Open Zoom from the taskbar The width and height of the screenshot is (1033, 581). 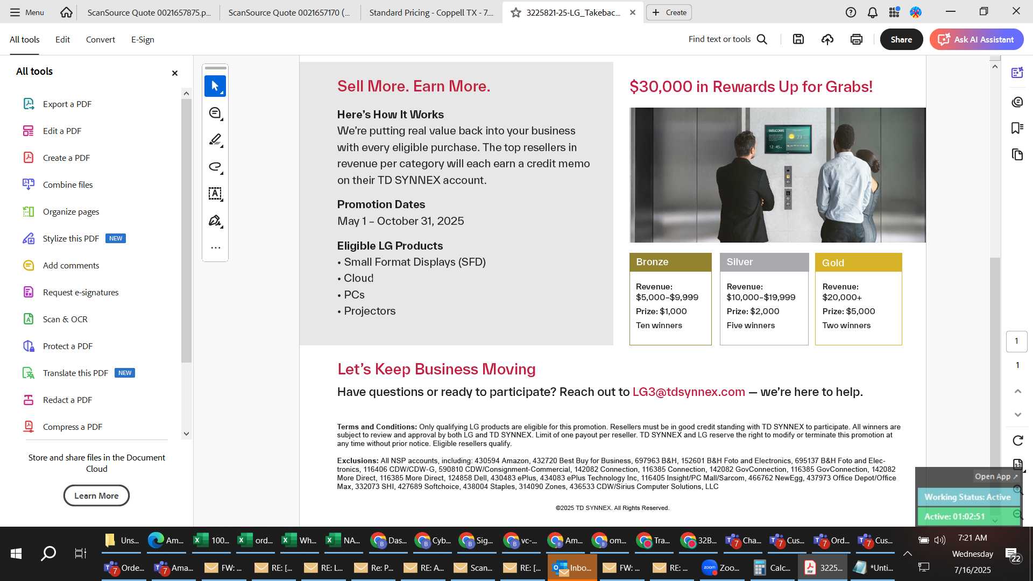pyautogui.click(x=721, y=568)
